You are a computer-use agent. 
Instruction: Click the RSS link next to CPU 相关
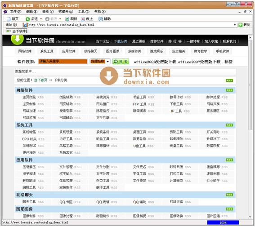click(41, 139)
